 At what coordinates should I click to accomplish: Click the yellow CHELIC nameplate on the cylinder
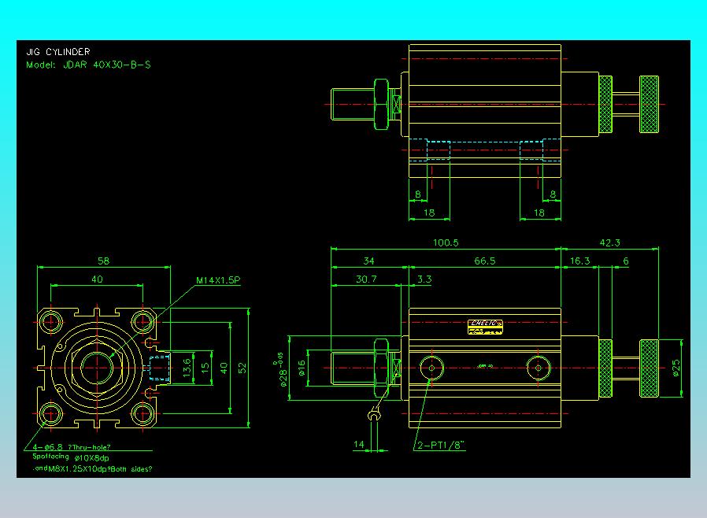tap(485, 327)
